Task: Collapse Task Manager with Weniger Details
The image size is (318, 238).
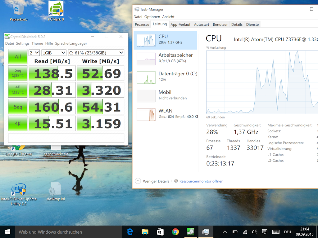Action: 152,181
